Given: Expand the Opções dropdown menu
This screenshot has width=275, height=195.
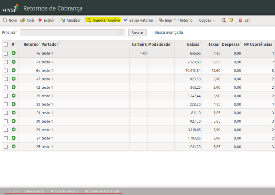Looking at the screenshot, I should [207, 20].
